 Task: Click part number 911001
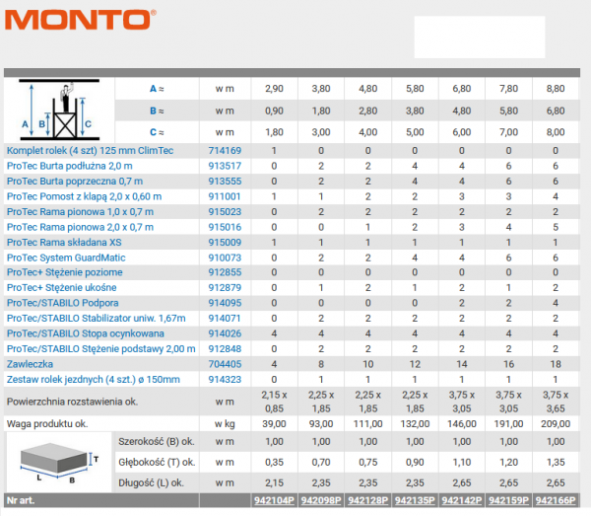coord(225,196)
